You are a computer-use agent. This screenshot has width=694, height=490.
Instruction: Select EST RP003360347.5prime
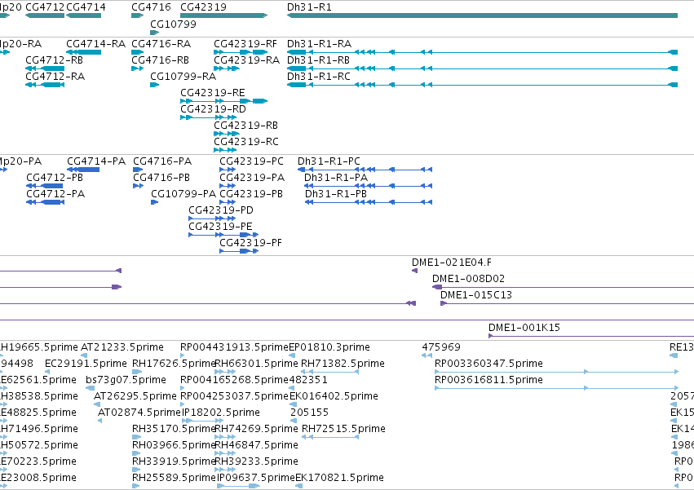coord(556,372)
